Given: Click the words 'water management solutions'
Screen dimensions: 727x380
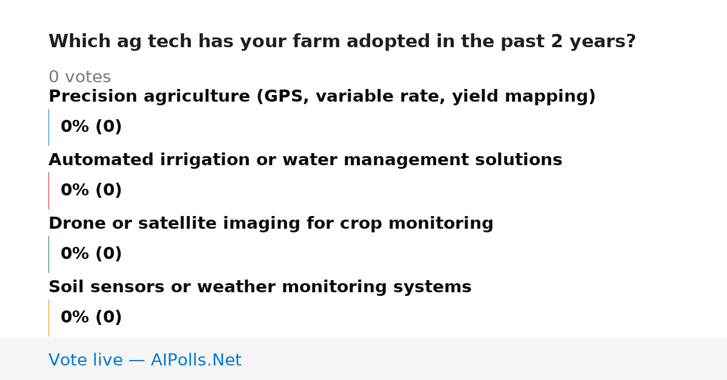Looking at the screenshot, I should tap(453, 160).
